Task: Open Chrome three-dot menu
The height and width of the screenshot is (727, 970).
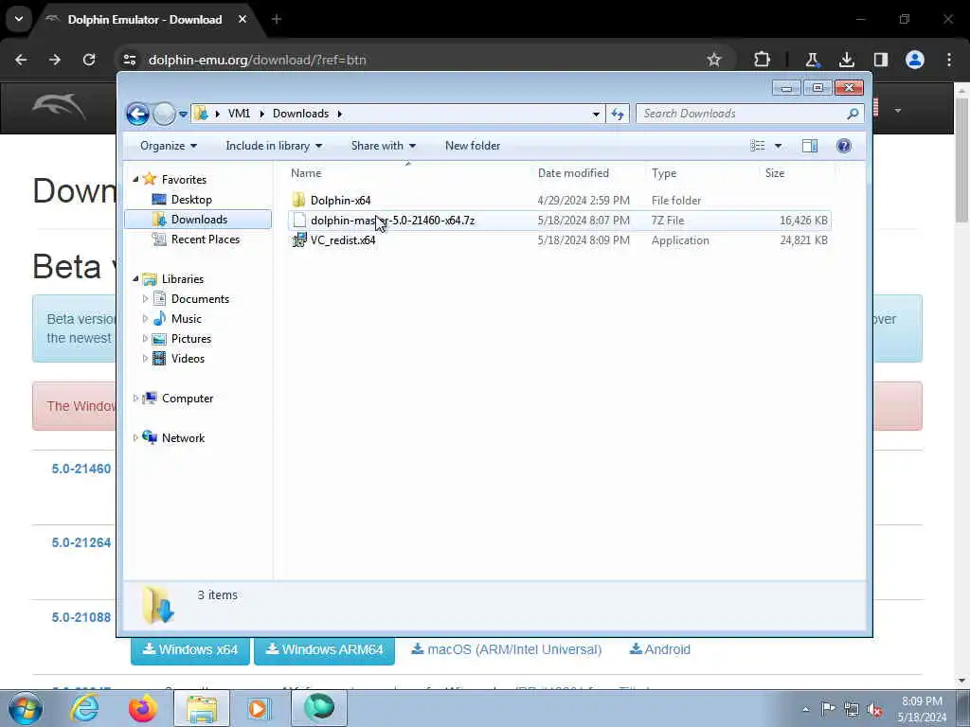Action: point(949,60)
